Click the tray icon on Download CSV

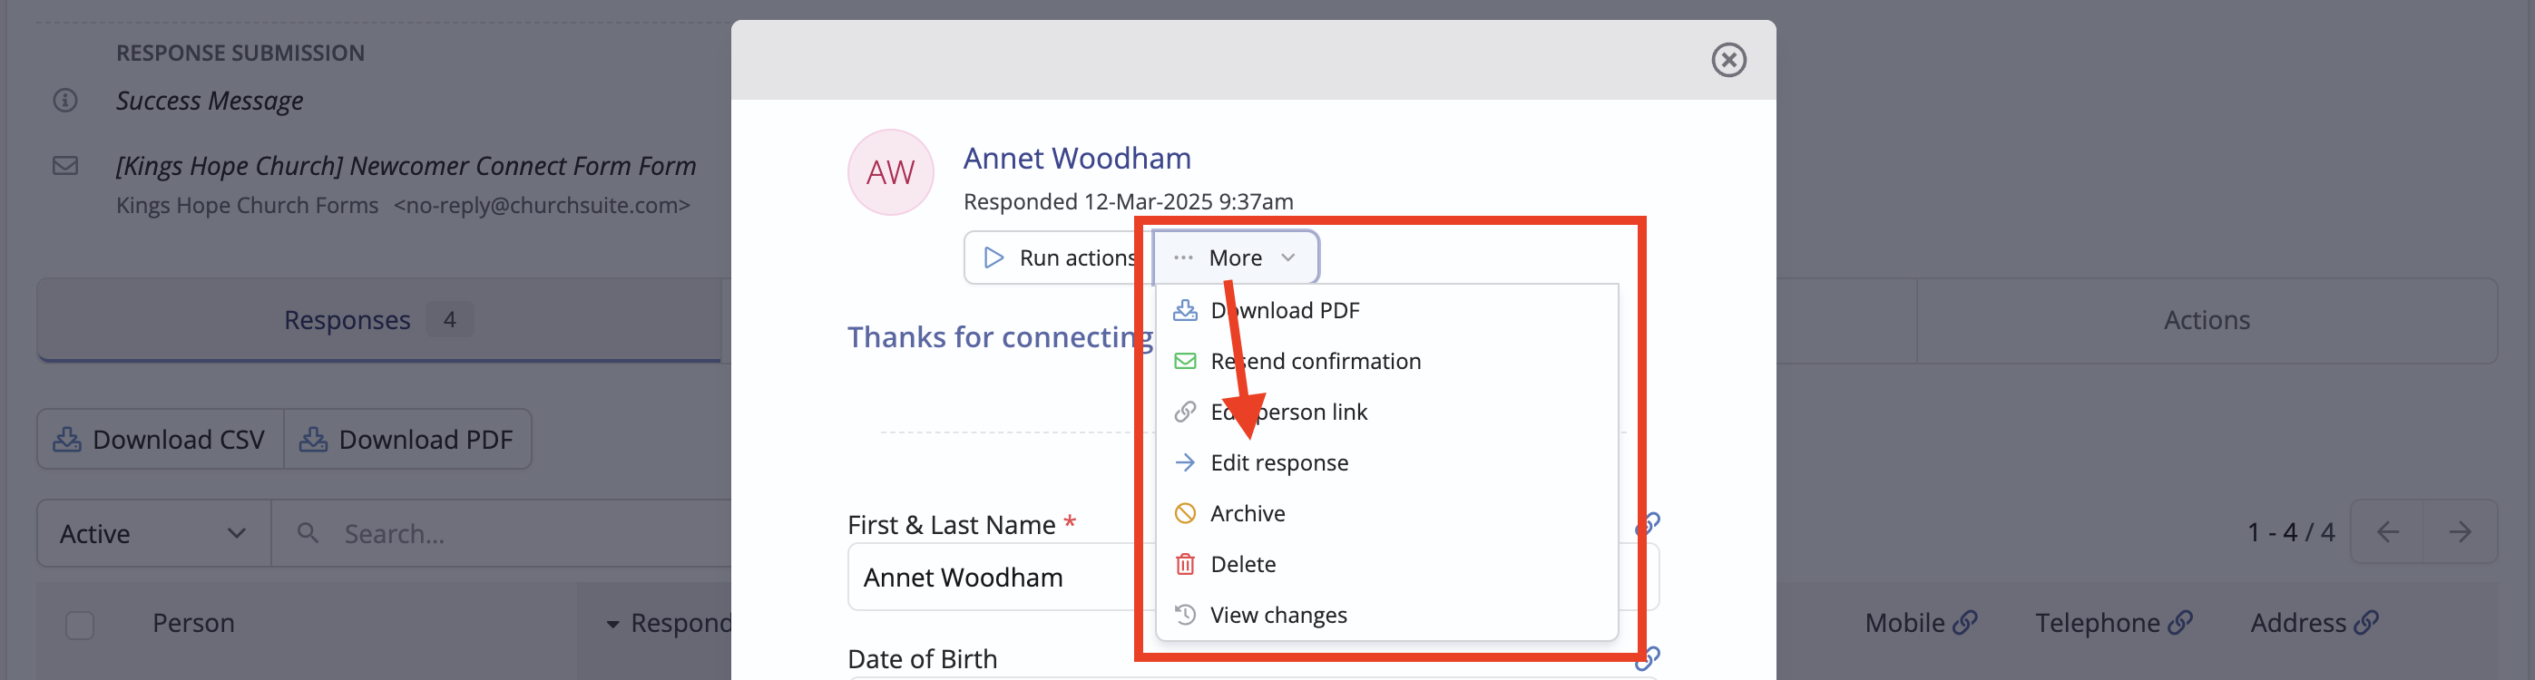67,440
